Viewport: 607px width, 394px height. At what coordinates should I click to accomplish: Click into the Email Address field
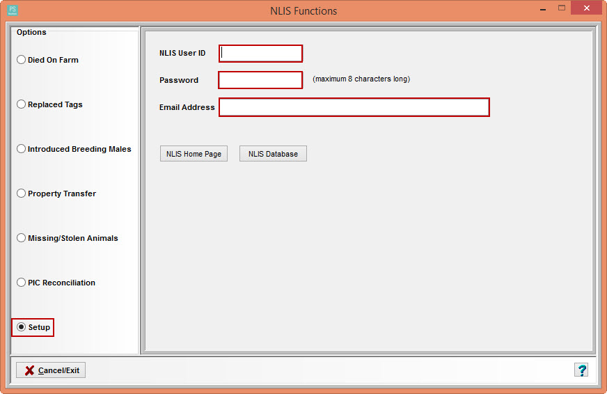[x=354, y=107]
